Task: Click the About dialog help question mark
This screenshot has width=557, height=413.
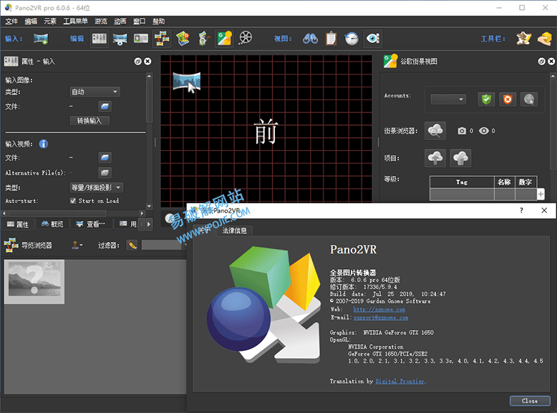Action: [x=521, y=210]
